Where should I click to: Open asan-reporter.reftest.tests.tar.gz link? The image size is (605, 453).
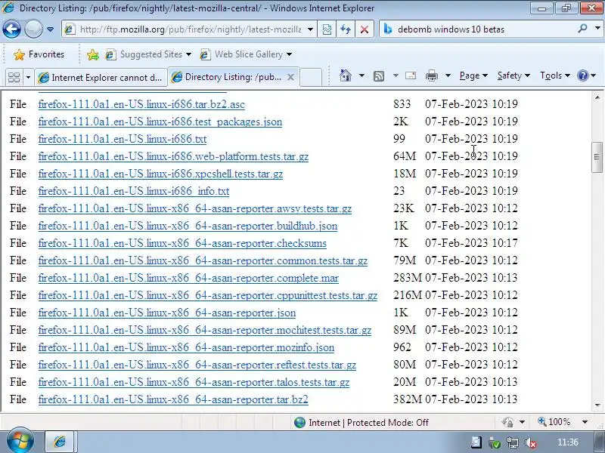197,365
